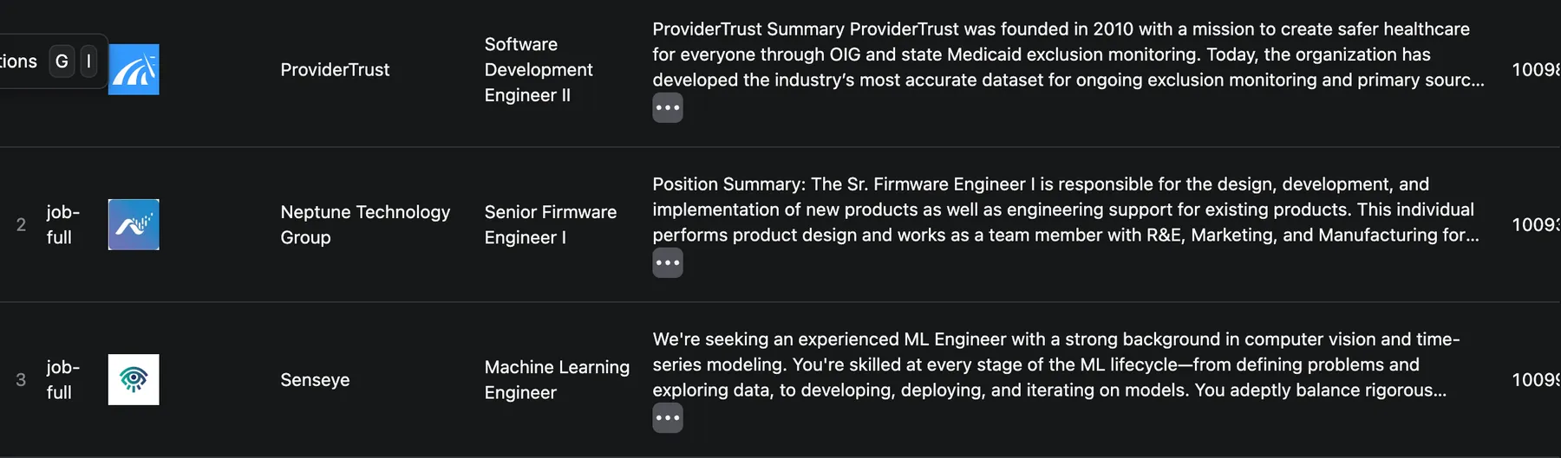
Task: Click the Neptune Technology Group logo
Action: [134, 224]
